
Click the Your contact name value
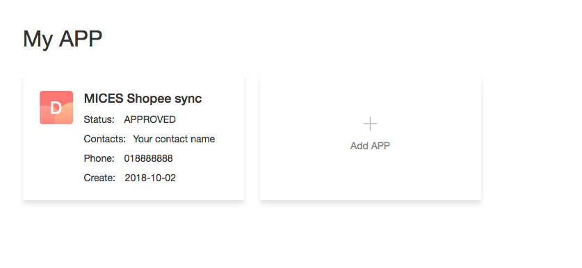click(x=174, y=139)
